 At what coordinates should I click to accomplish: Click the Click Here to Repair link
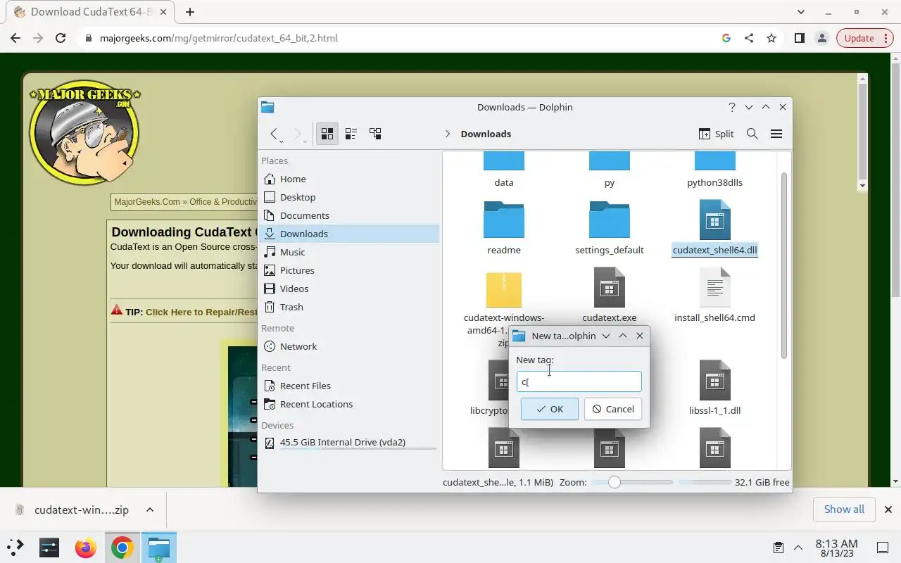click(x=201, y=312)
